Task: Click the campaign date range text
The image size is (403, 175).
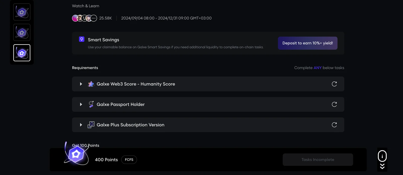Action: pyautogui.click(x=166, y=18)
